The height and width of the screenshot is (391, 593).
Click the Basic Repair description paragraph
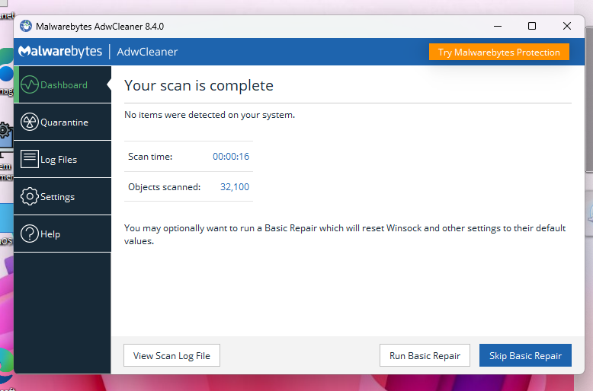click(x=345, y=234)
